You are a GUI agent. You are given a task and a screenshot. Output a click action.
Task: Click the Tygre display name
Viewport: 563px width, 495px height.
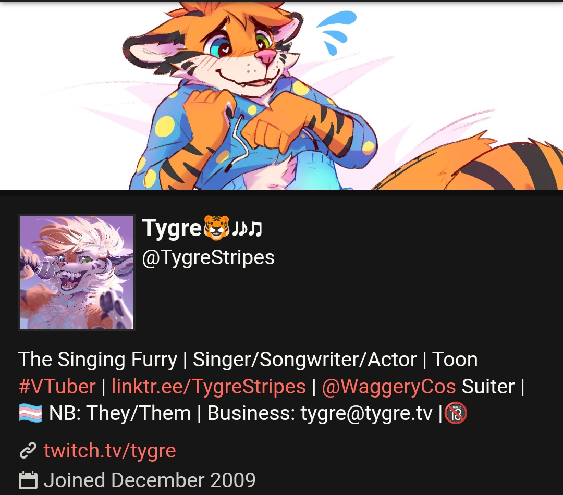(x=172, y=228)
